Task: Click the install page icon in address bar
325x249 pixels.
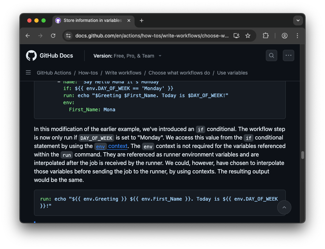Action: click(236, 36)
